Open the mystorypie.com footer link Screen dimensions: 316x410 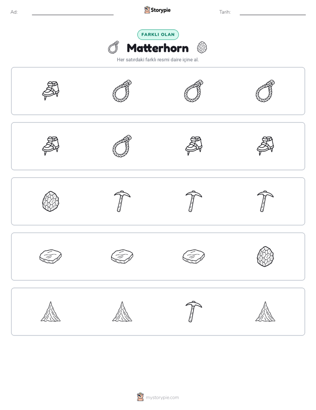(x=162, y=398)
